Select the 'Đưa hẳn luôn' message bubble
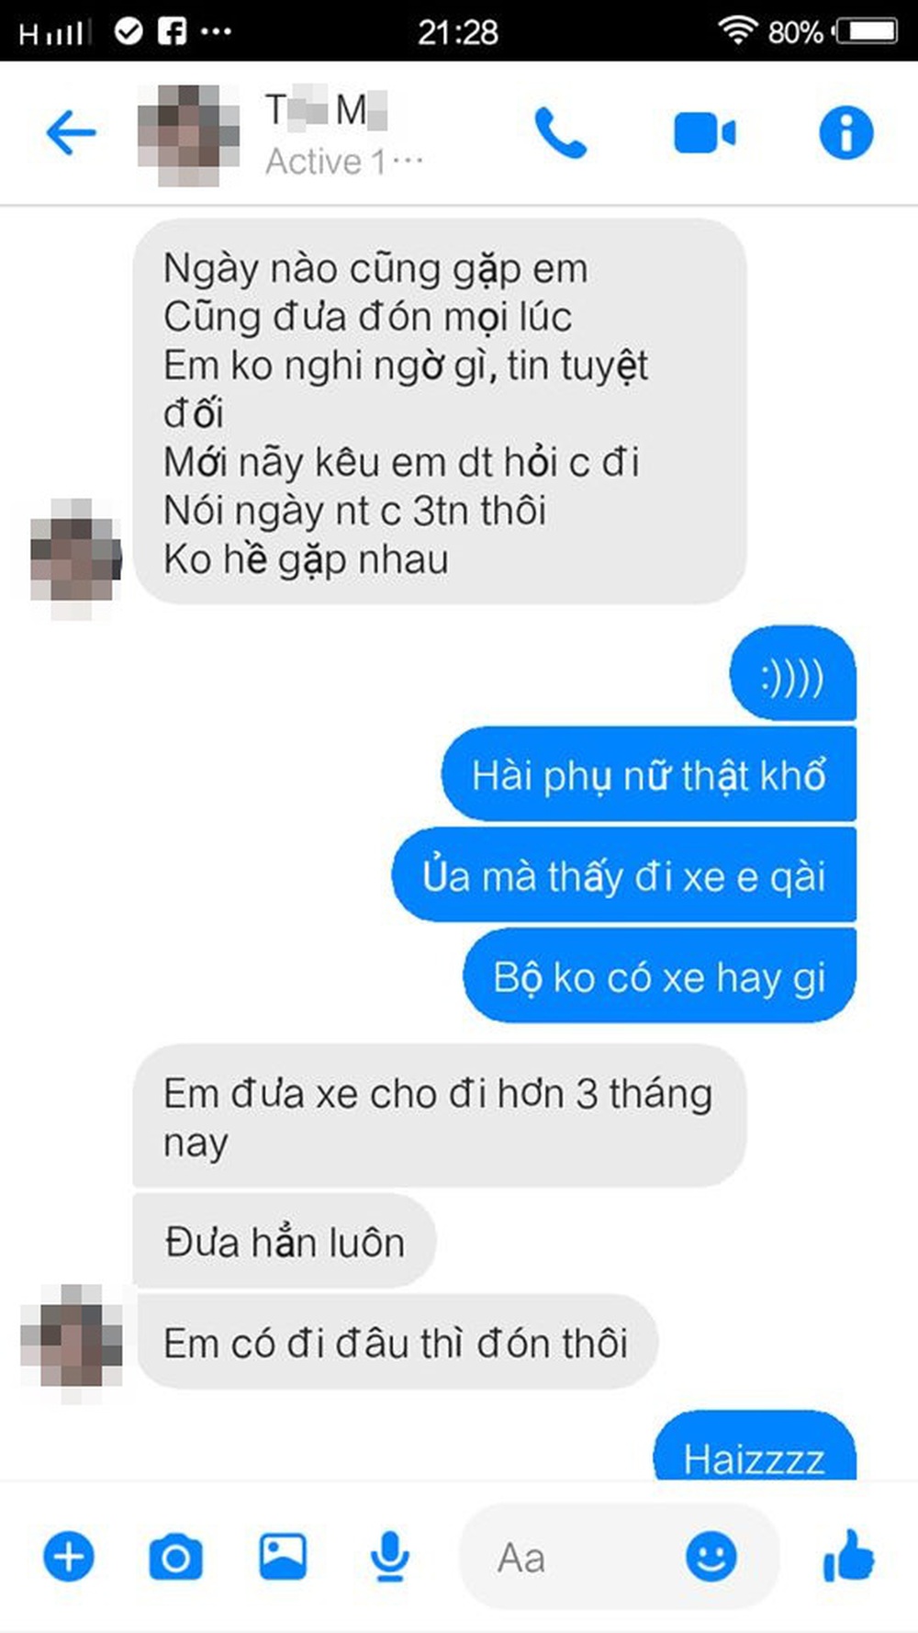This screenshot has width=918, height=1633. [285, 1242]
